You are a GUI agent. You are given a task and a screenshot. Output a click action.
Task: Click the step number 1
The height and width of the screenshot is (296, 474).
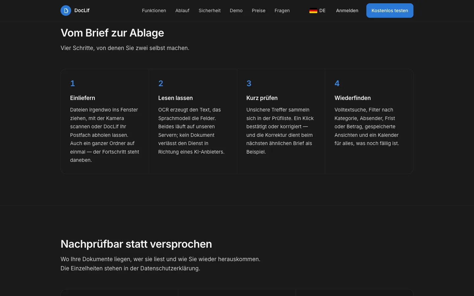click(x=72, y=84)
